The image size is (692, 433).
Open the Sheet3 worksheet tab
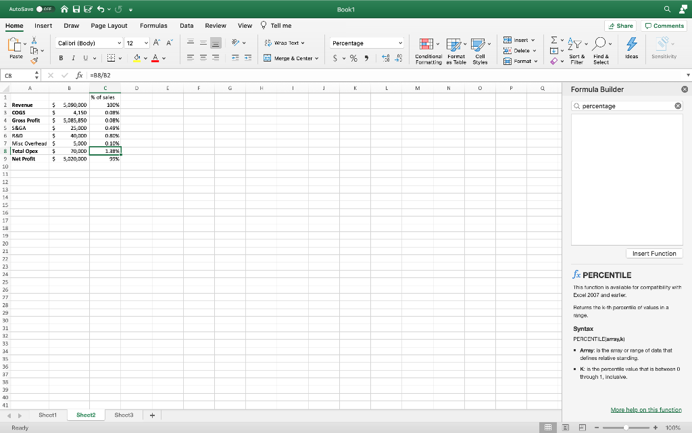[x=124, y=415]
